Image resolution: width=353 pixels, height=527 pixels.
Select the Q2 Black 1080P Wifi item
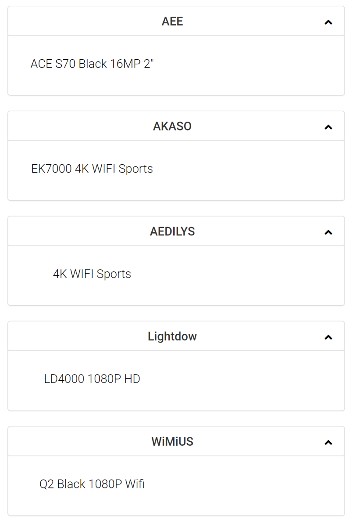(x=92, y=484)
